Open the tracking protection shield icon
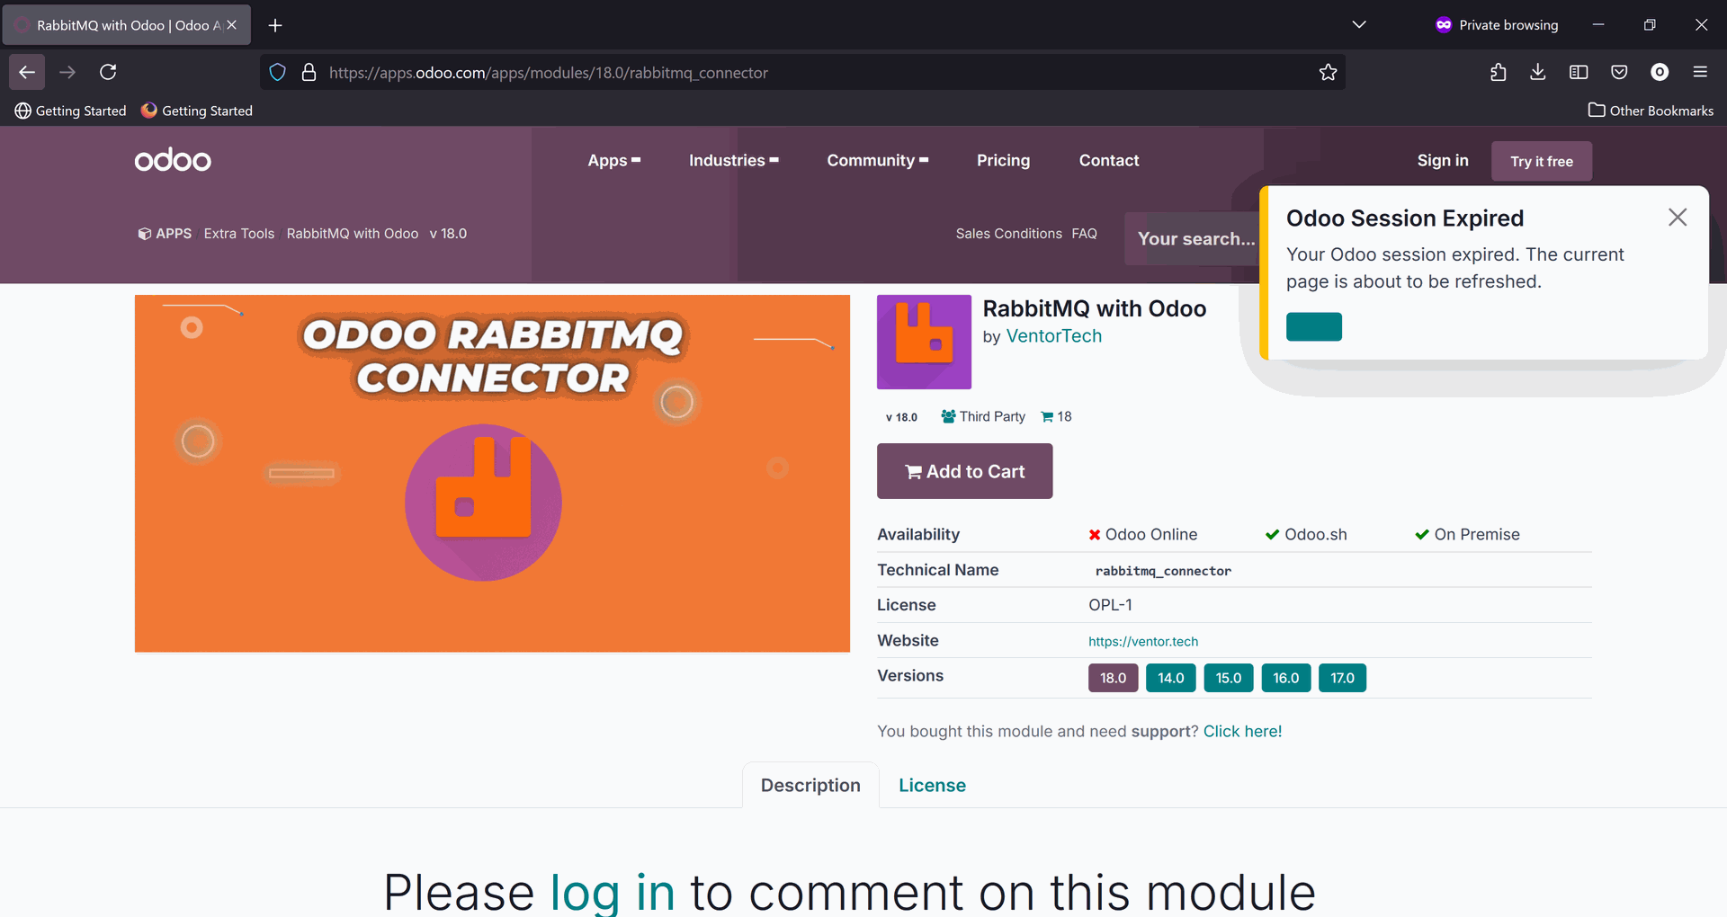The image size is (1727, 917). pyautogui.click(x=278, y=72)
